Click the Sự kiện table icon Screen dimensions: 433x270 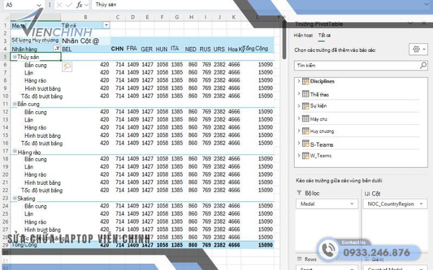point(305,106)
